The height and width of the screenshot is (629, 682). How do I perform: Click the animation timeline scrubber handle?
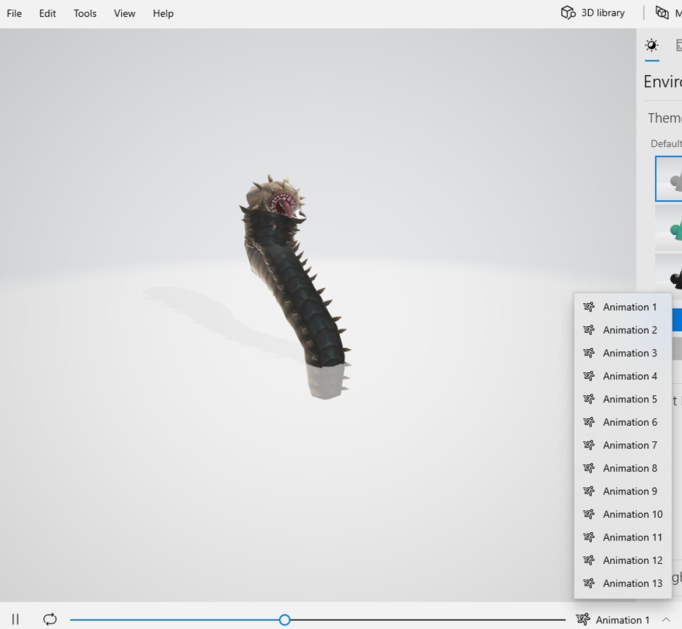(284, 620)
